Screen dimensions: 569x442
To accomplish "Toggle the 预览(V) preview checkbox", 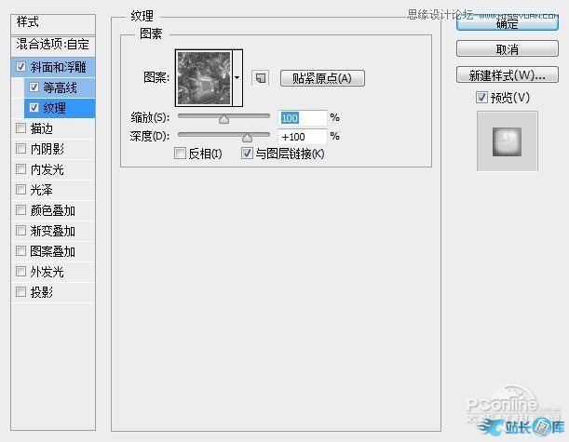I will point(481,97).
